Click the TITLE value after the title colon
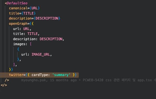Image resolution: width=156 pixels, height=99 pixels. [x=33, y=34]
